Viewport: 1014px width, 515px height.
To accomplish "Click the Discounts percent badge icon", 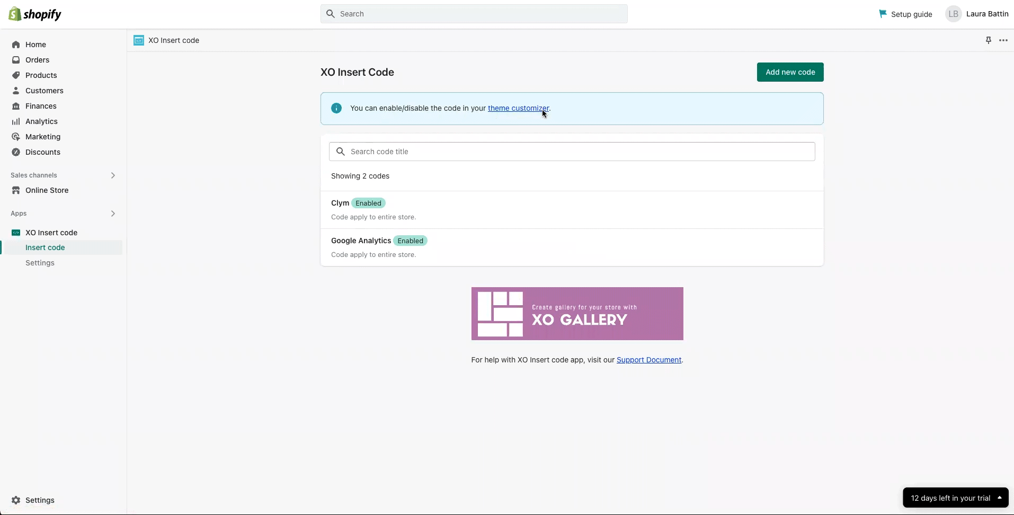I will (x=16, y=152).
